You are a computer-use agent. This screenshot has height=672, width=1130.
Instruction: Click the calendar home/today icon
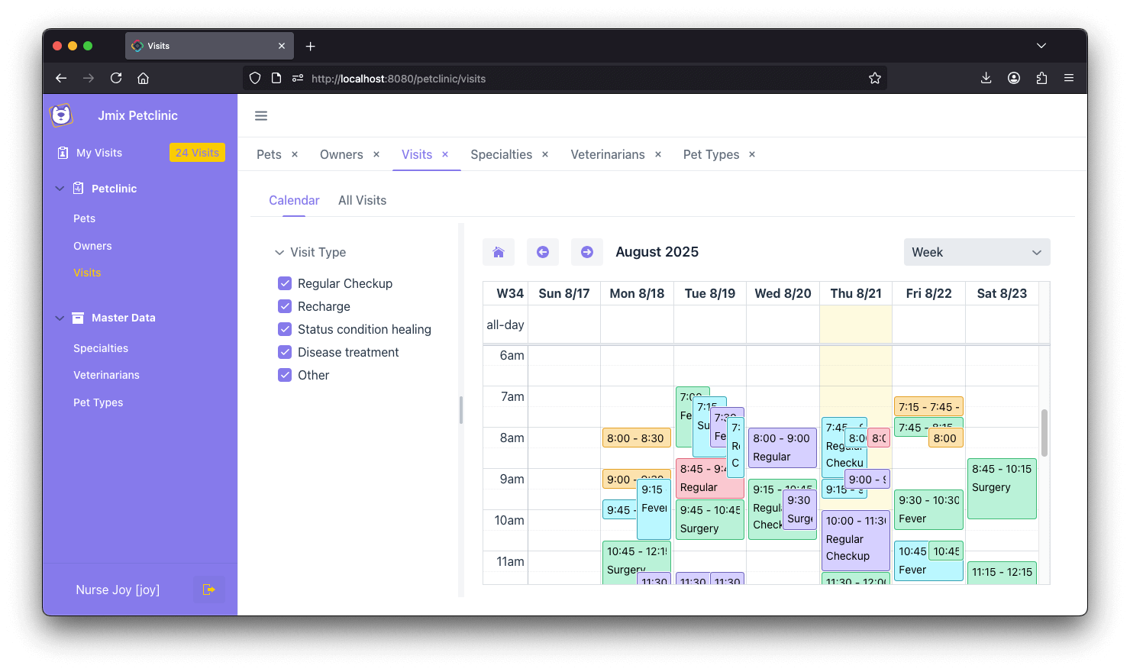point(499,252)
